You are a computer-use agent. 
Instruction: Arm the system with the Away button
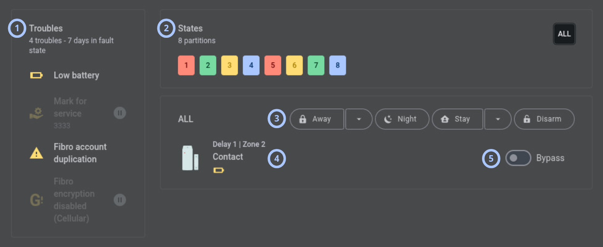coord(317,119)
